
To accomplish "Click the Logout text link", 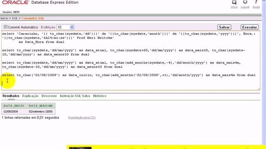I will click(245, 7).
